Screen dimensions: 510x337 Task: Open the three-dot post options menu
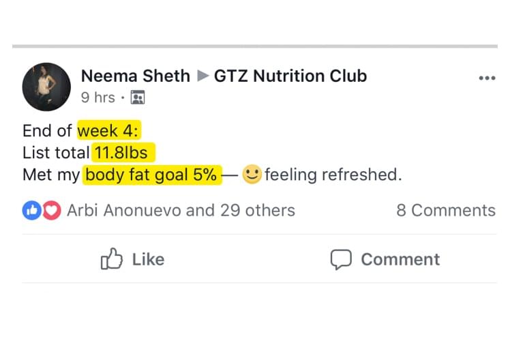[x=487, y=78]
